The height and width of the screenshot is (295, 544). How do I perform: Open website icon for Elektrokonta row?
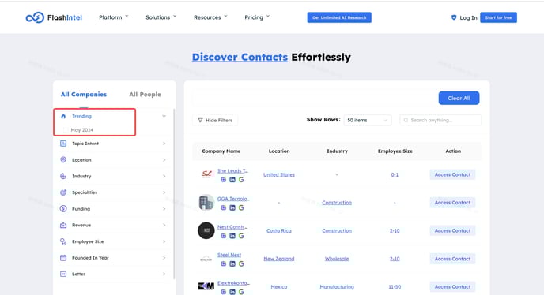[x=224, y=292]
